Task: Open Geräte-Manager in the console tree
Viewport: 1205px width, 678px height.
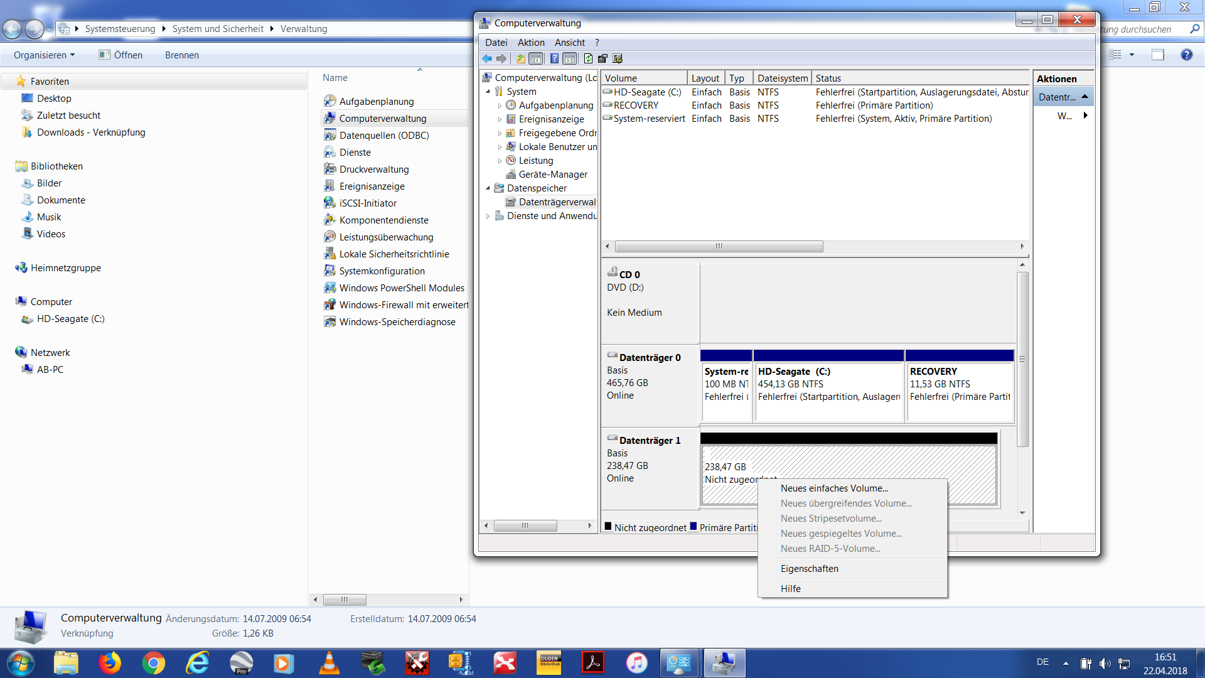Action: coord(552,175)
